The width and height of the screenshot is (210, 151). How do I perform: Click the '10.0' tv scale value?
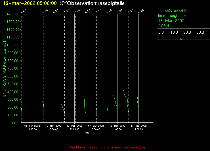[174, 32]
